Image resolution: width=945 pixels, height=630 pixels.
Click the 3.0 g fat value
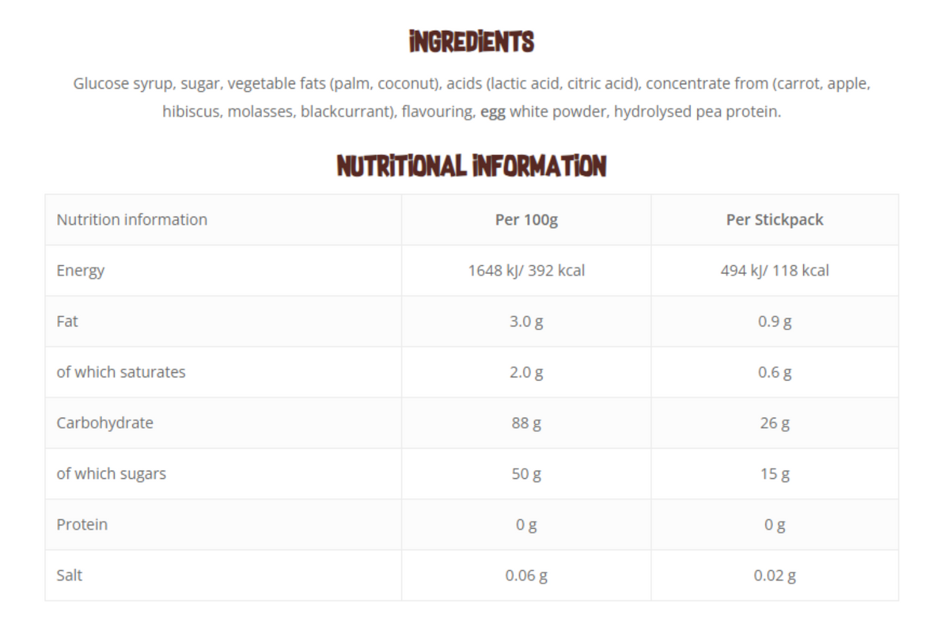pyautogui.click(x=526, y=321)
